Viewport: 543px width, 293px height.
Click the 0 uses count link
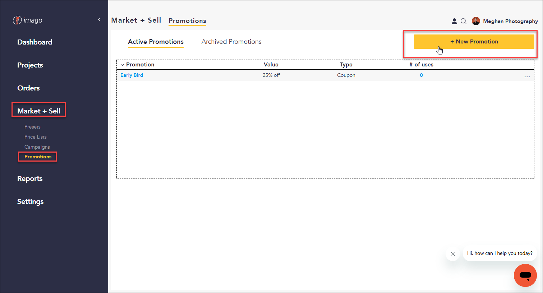point(421,75)
